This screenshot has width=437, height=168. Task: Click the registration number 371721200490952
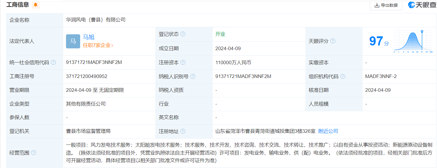[x=87, y=76]
